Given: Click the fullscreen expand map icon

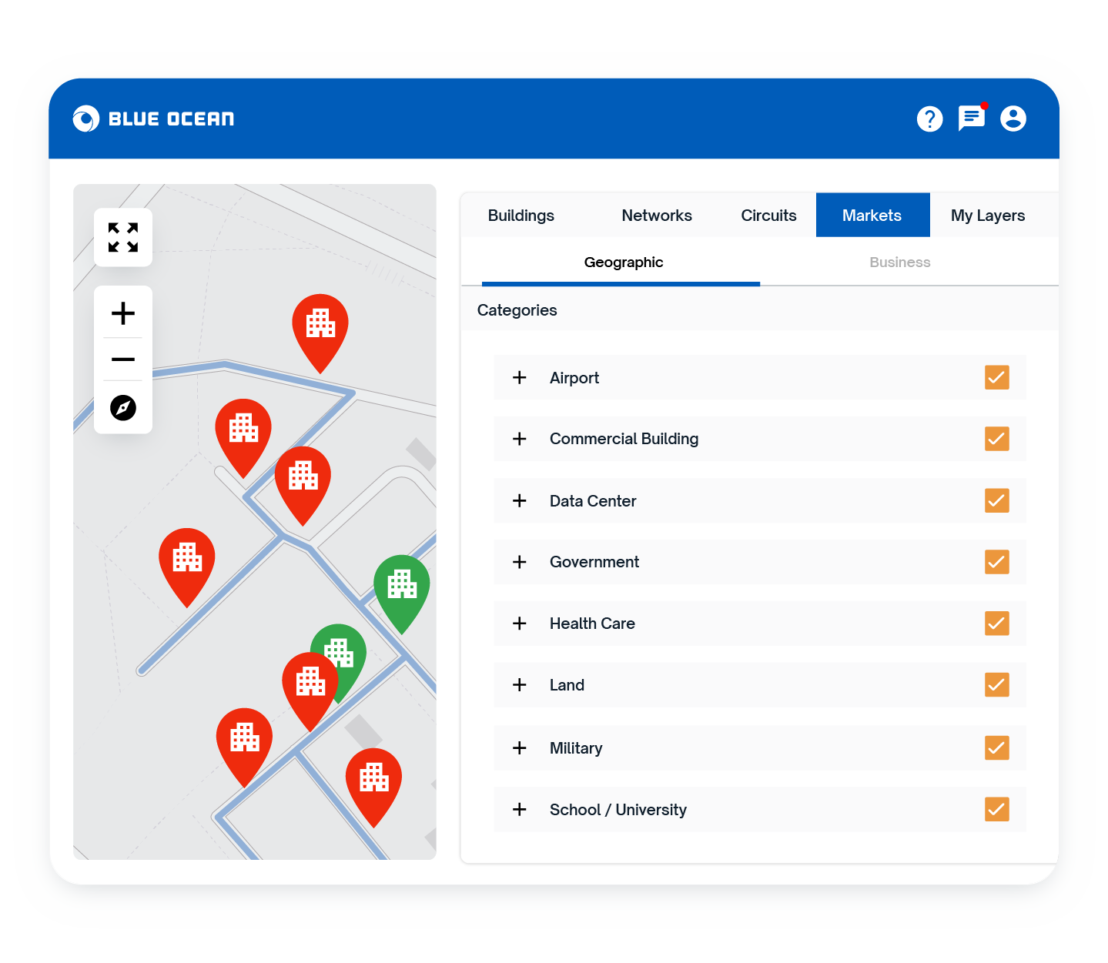Looking at the screenshot, I should pyautogui.click(x=122, y=238).
